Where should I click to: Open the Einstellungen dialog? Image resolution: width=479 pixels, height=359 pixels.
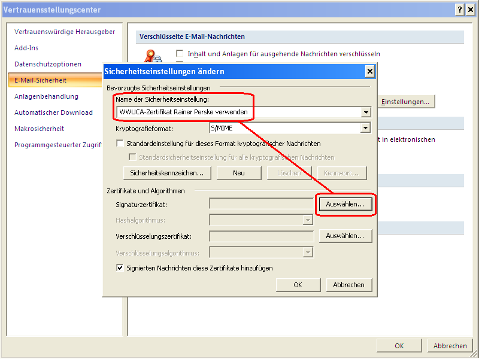(x=407, y=102)
